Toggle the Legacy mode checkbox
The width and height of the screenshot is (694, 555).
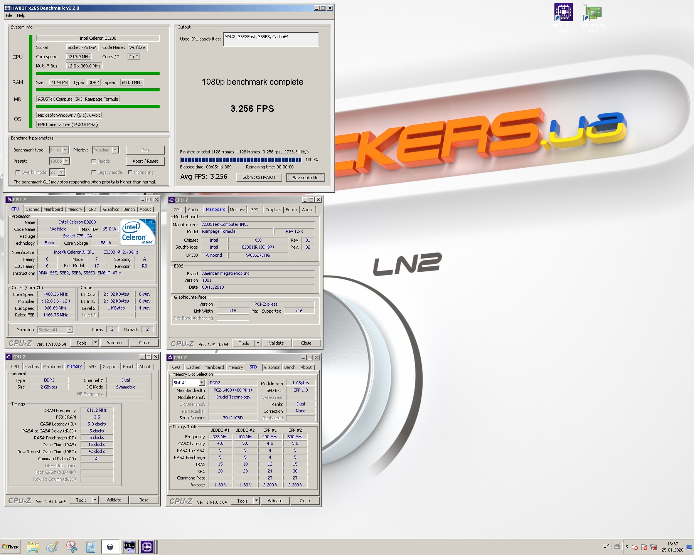[x=94, y=172]
